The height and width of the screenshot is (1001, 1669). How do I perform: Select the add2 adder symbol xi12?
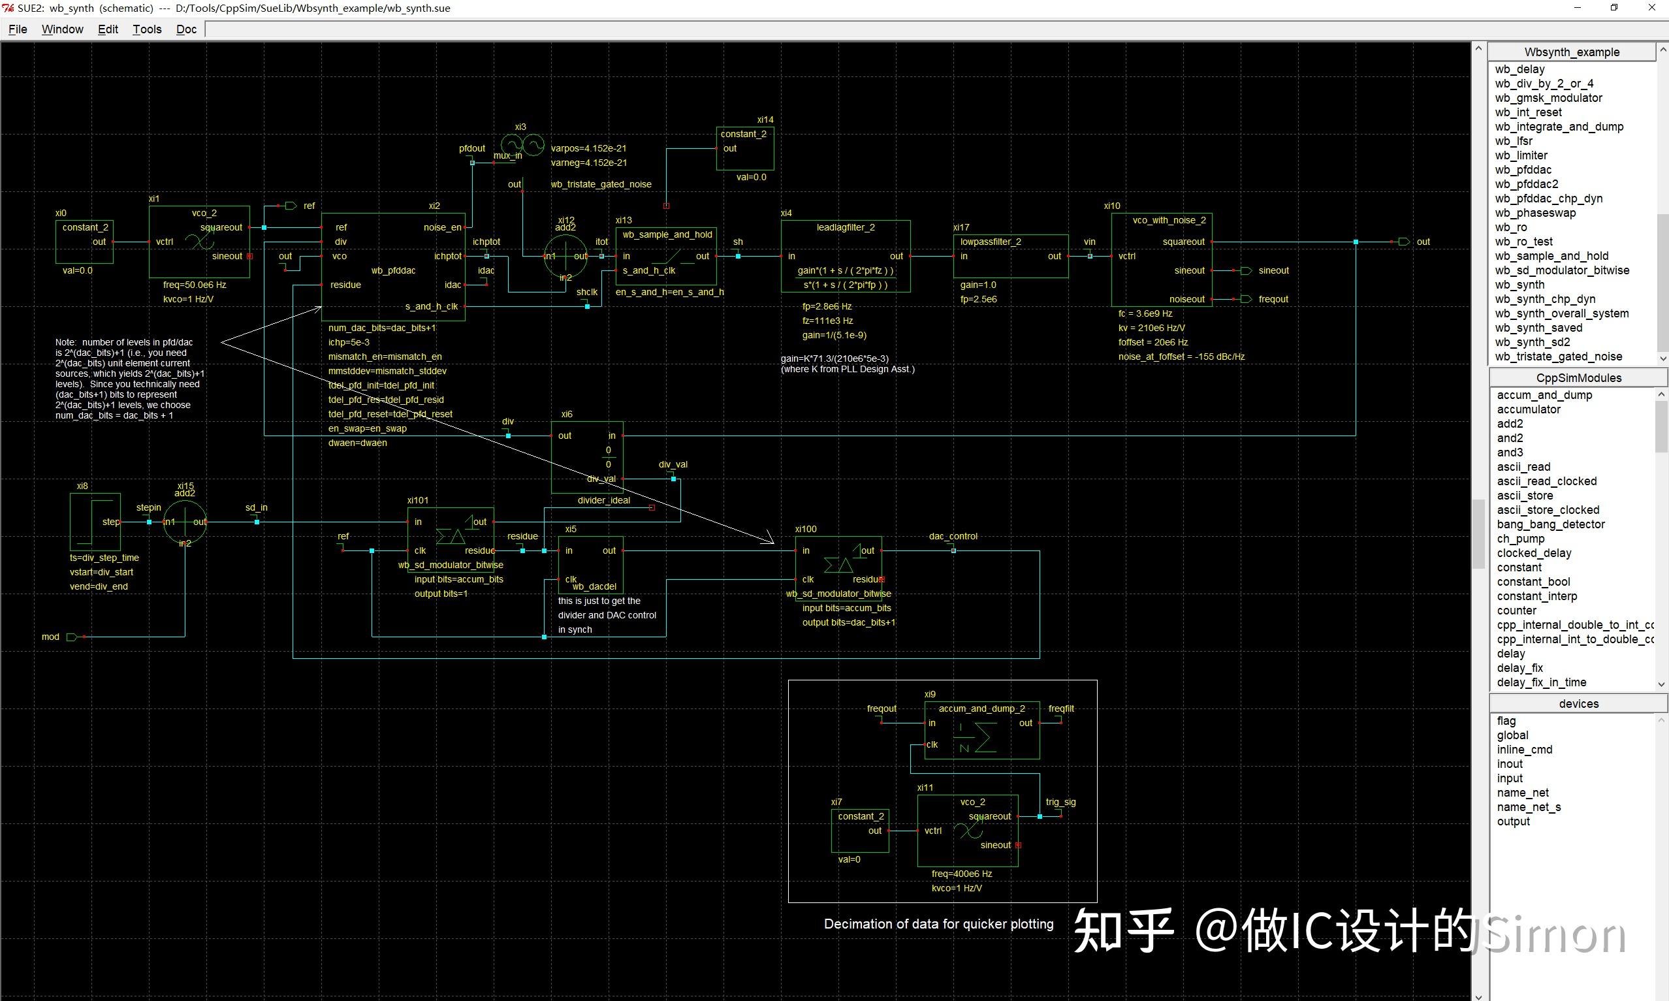565,257
